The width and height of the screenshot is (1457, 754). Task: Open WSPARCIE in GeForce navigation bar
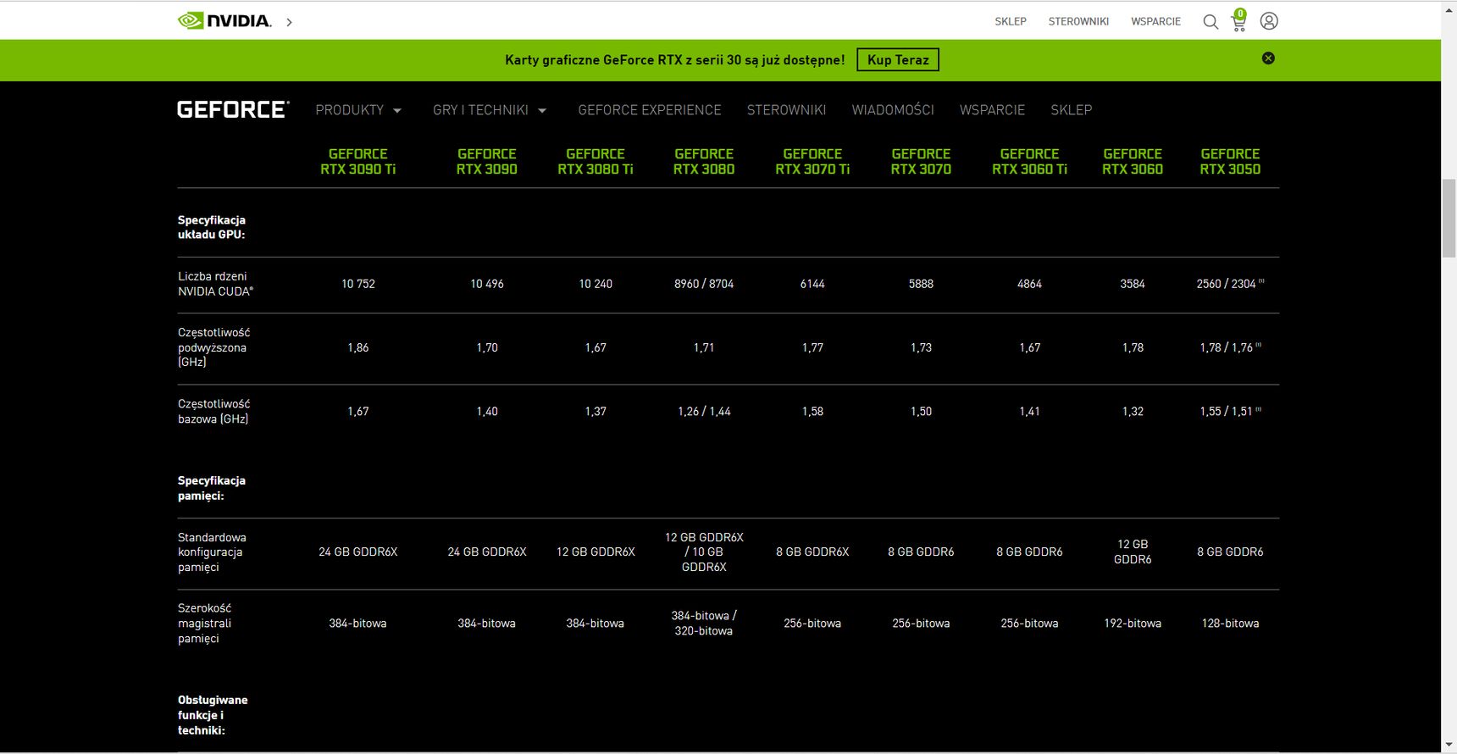tap(992, 110)
